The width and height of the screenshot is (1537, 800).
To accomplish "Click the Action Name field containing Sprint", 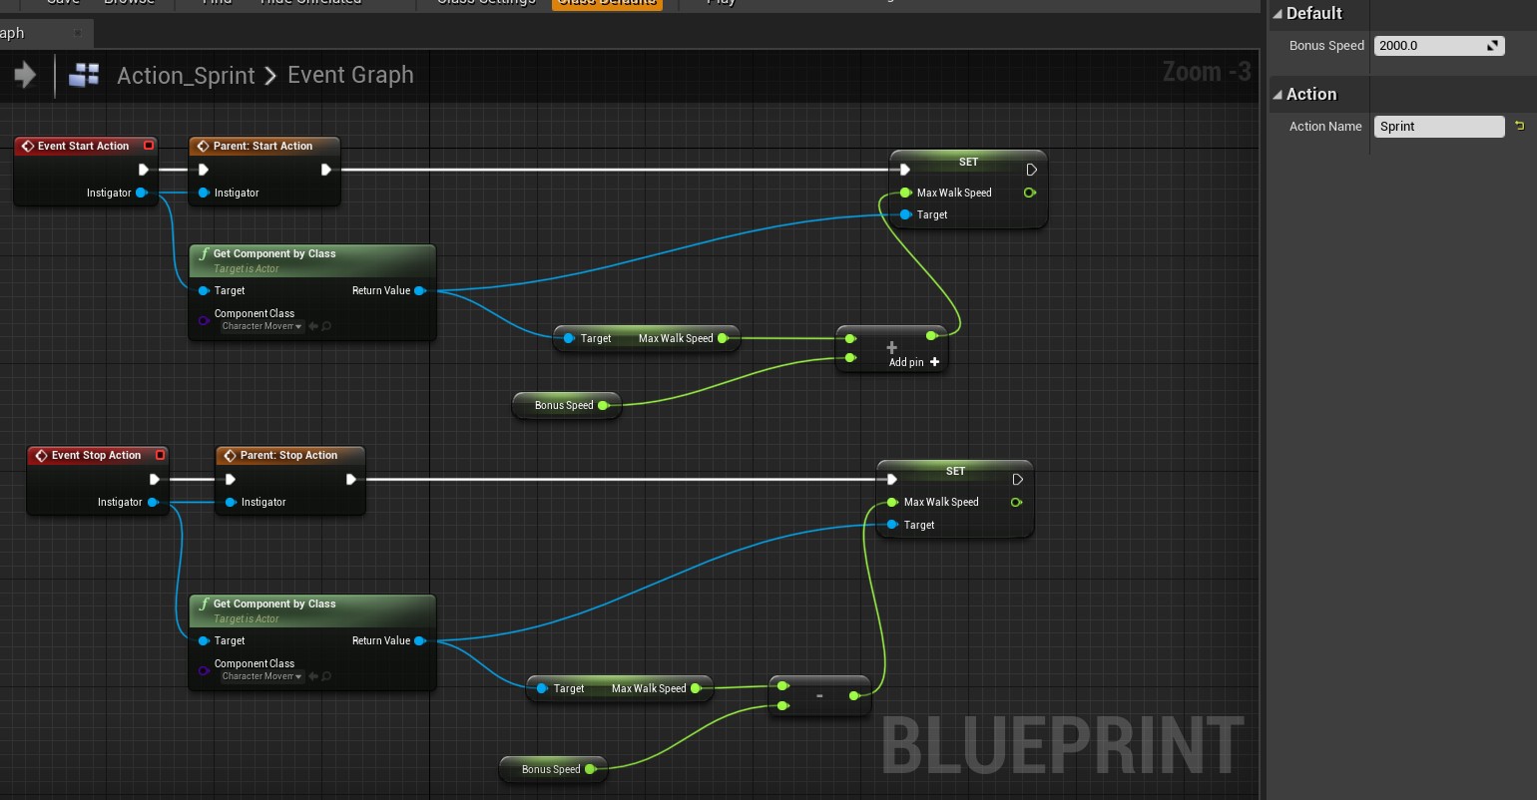I will (x=1439, y=127).
